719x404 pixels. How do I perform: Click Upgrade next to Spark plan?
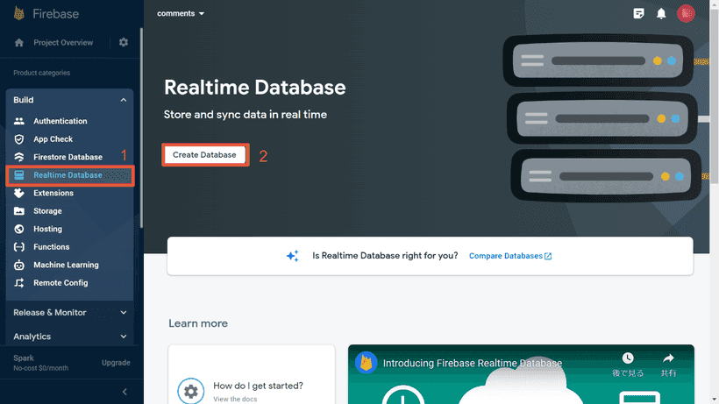[116, 363]
